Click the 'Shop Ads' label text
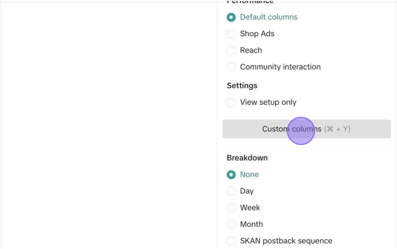Screen dimensions: 397x249 (257, 34)
